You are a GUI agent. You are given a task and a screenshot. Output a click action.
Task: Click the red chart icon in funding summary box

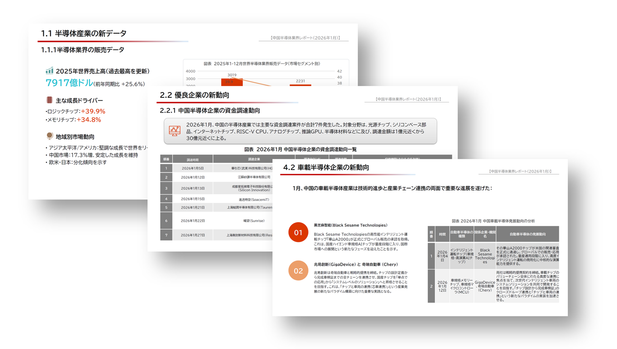(175, 131)
